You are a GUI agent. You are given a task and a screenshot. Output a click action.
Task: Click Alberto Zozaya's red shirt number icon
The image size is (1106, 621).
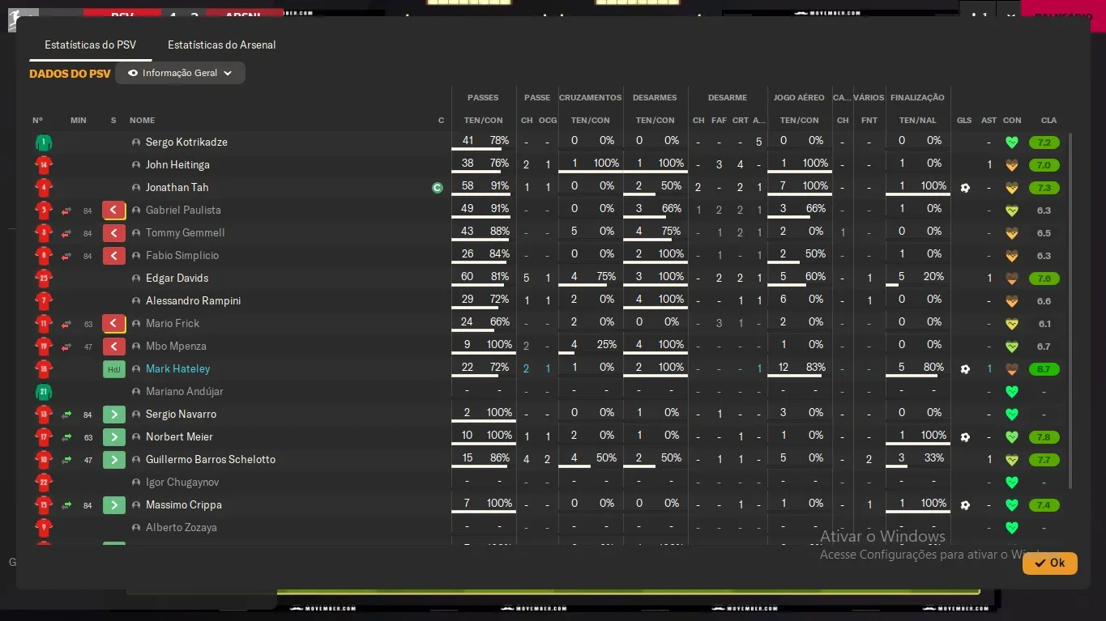(44, 528)
